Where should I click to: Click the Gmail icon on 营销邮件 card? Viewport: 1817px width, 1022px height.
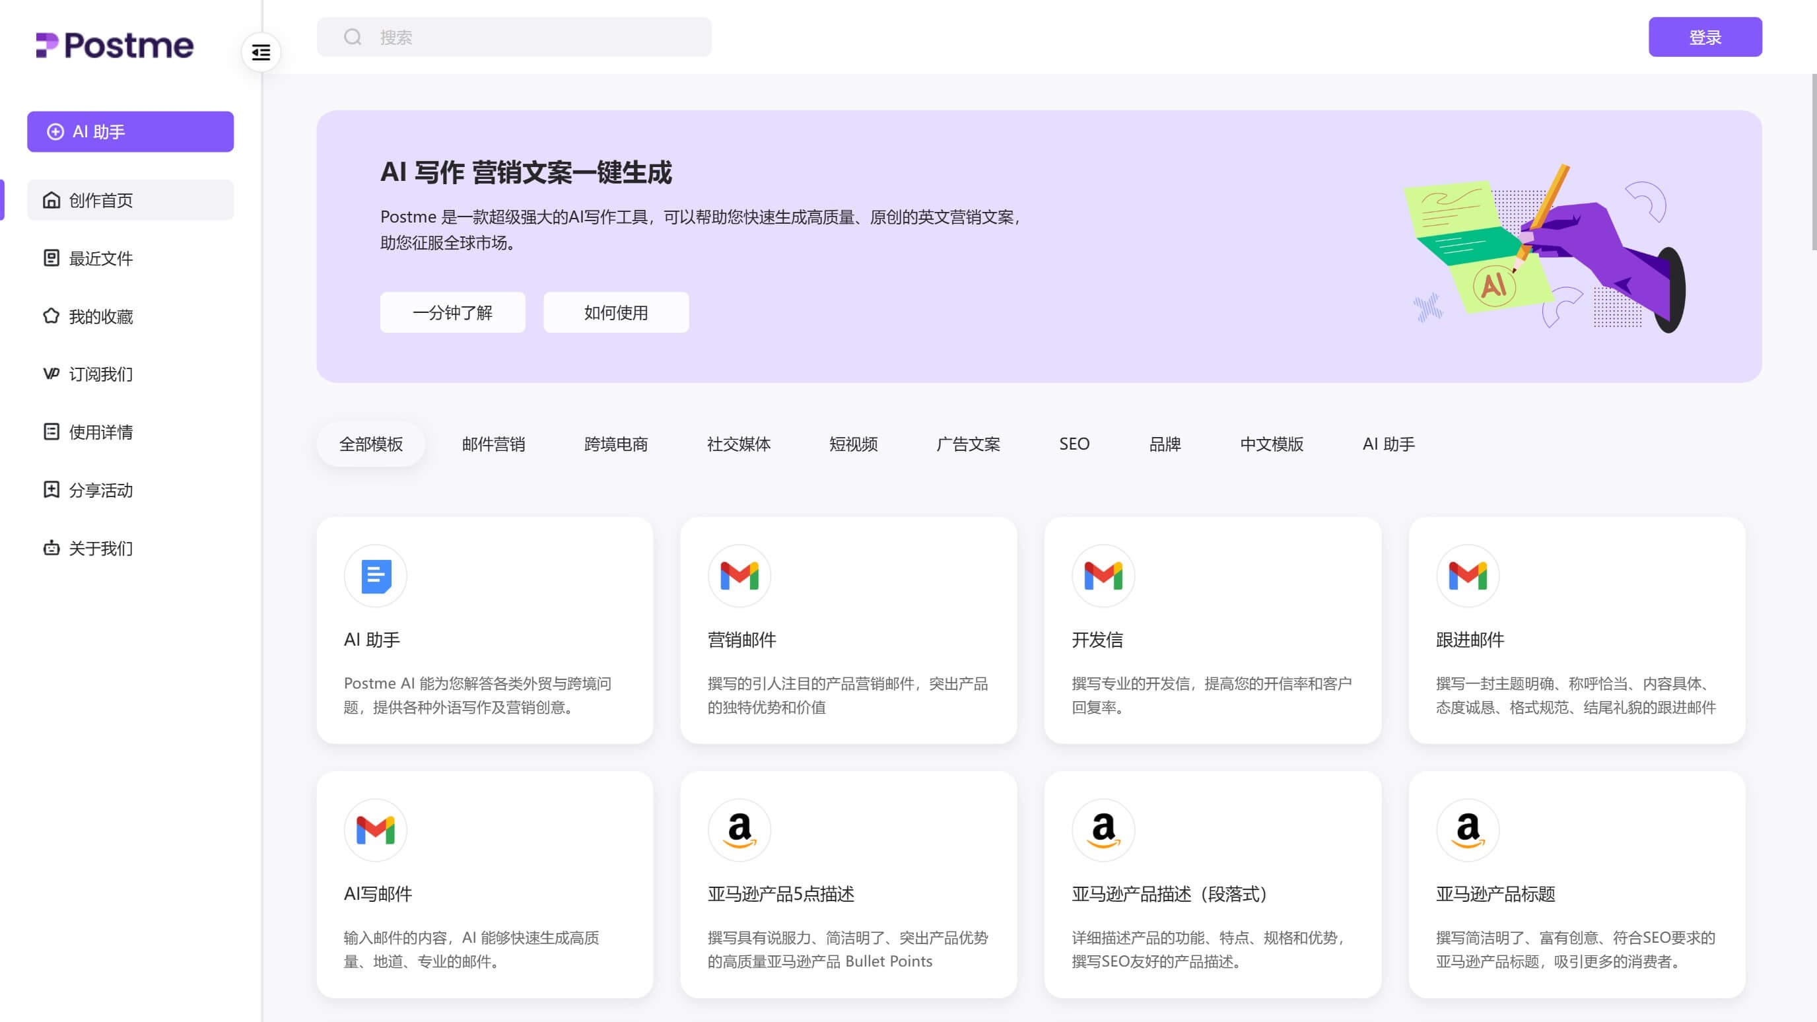739,575
